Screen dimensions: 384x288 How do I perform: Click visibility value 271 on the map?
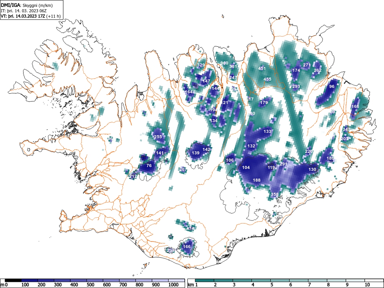coord(307,65)
